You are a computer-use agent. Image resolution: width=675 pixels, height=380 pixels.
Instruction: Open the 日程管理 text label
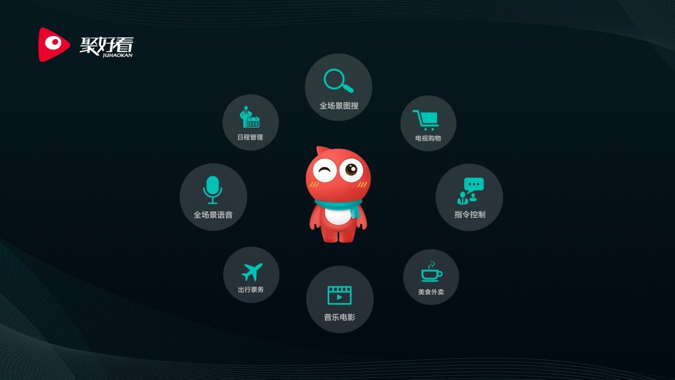pyautogui.click(x=250, y=137)
